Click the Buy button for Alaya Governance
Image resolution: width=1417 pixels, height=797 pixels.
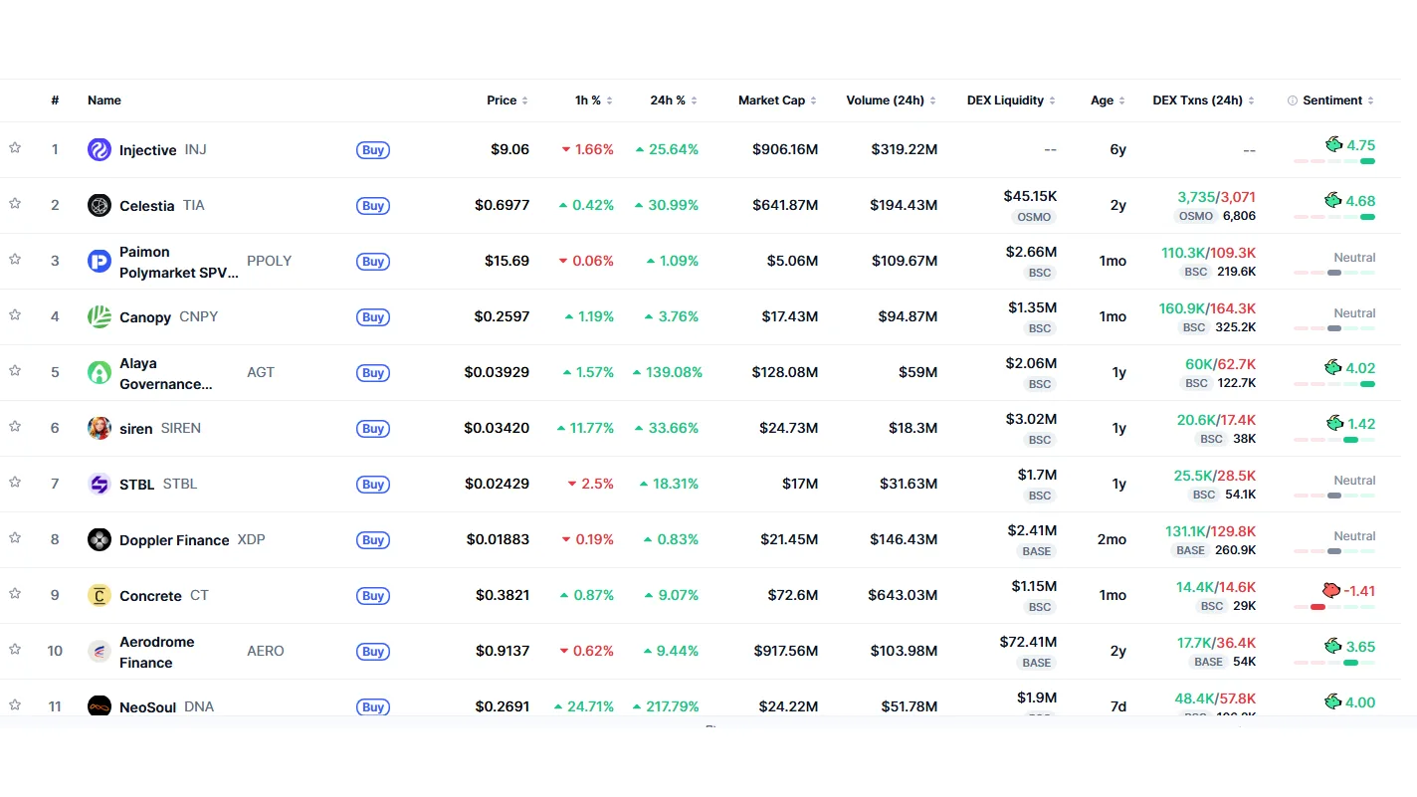click(373, 373)
